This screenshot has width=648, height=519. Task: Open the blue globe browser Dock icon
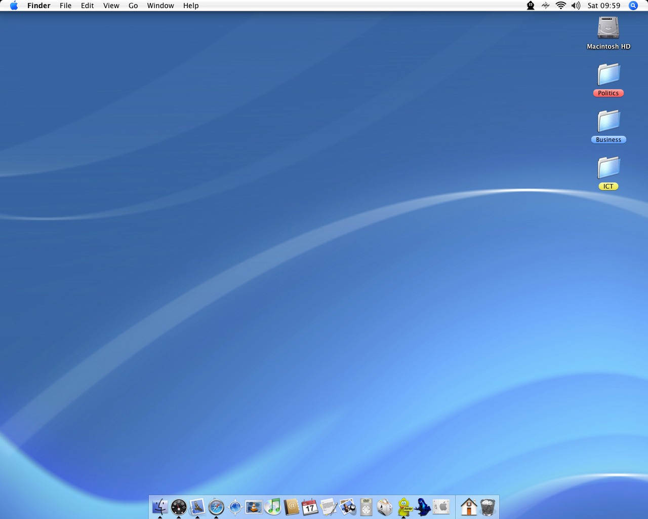[235, 506]
